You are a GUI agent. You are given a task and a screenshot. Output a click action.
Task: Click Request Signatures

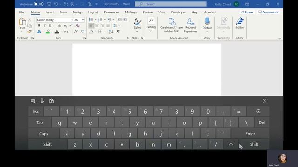click(x=190, y=25)
